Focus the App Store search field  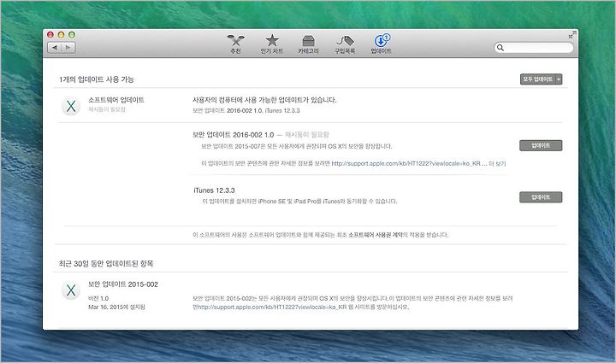[x=534, y=48]
